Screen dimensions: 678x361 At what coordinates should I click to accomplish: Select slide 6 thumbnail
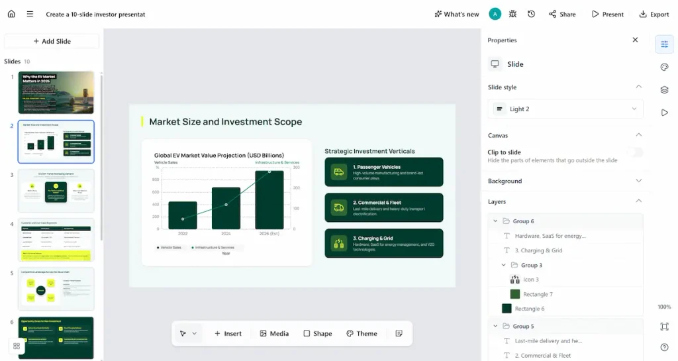[56, 338]
